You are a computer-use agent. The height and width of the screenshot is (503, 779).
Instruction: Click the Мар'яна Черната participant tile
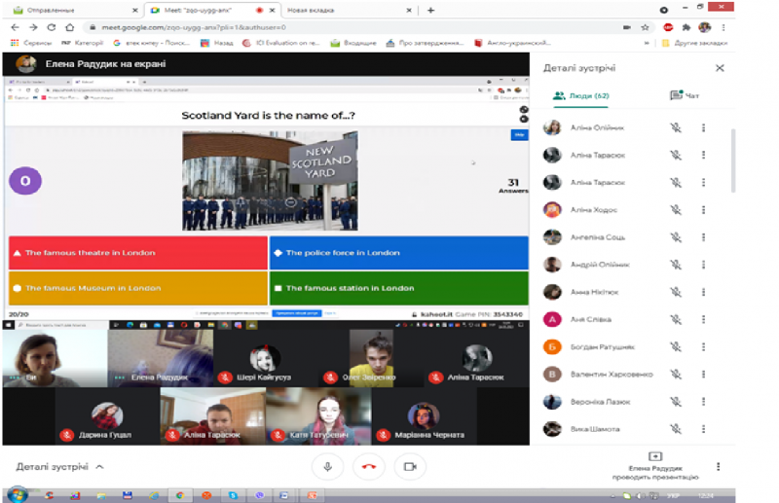pyautogui.click(x=424, y=416)
